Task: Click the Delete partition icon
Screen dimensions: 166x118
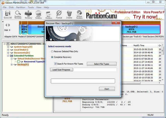Action: click(x=69, y=15)
